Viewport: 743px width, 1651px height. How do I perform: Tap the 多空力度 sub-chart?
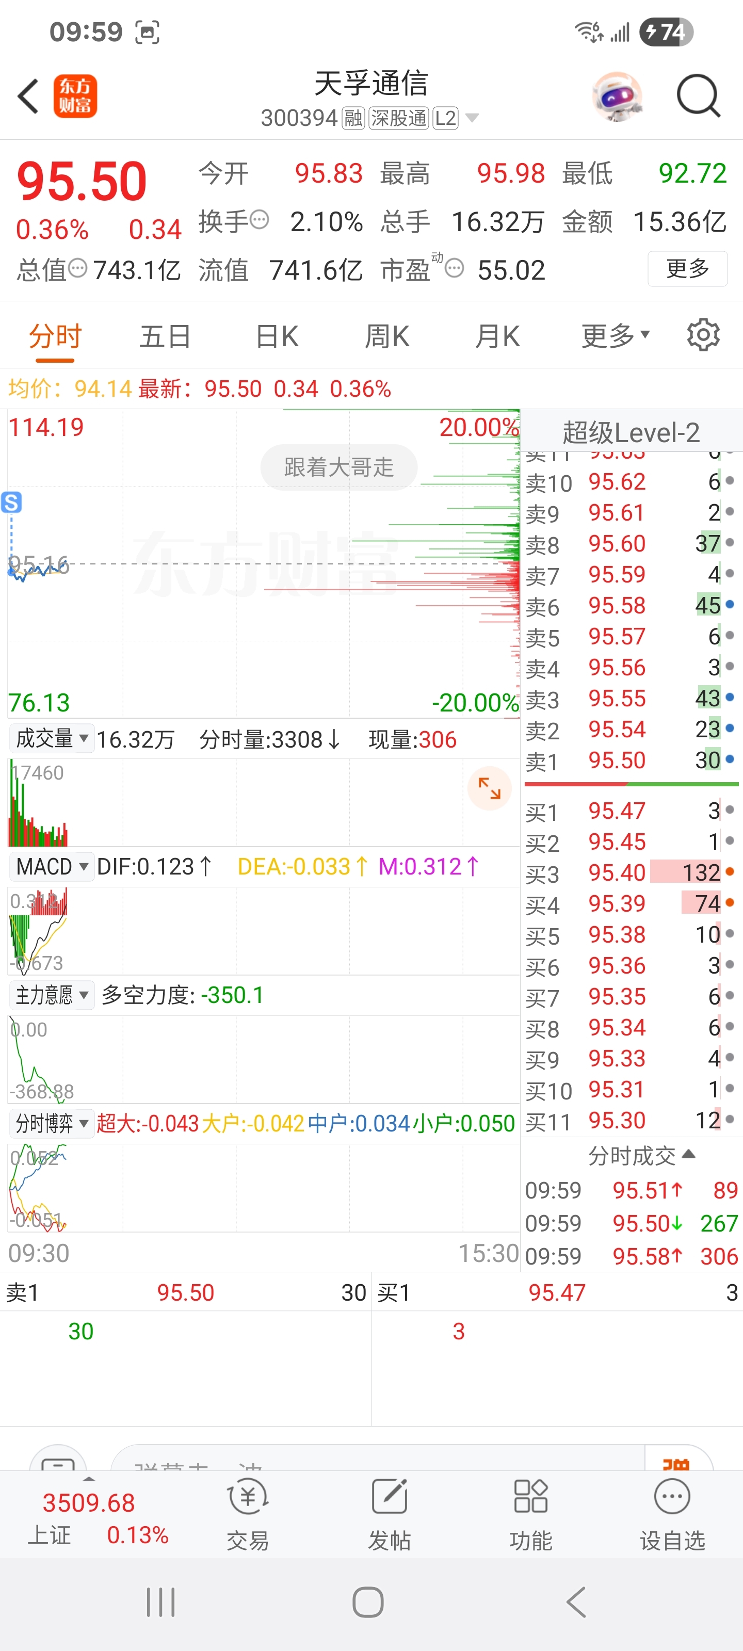click(263, 1059)
